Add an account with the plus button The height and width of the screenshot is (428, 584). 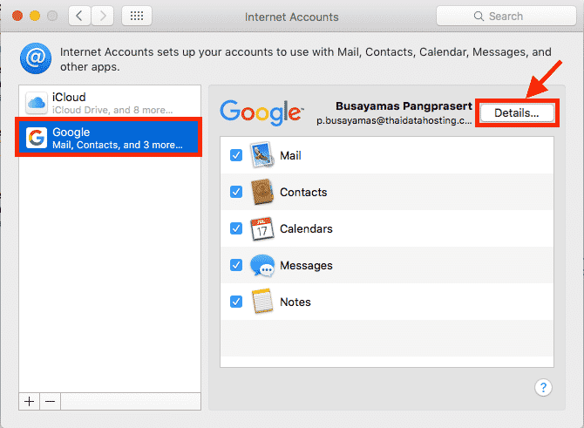coord(29,402)
